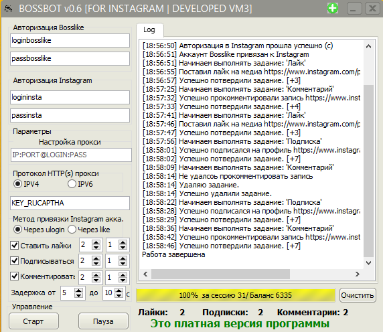Screen dimensions: 383x332
Task: Click the KEY_RUCAPTHA input field
Action: 70,203
